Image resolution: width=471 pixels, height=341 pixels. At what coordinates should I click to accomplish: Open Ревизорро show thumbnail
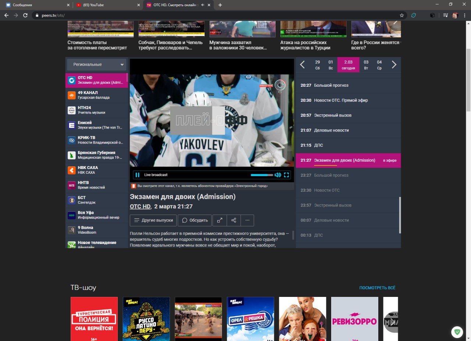pos(355,319)
